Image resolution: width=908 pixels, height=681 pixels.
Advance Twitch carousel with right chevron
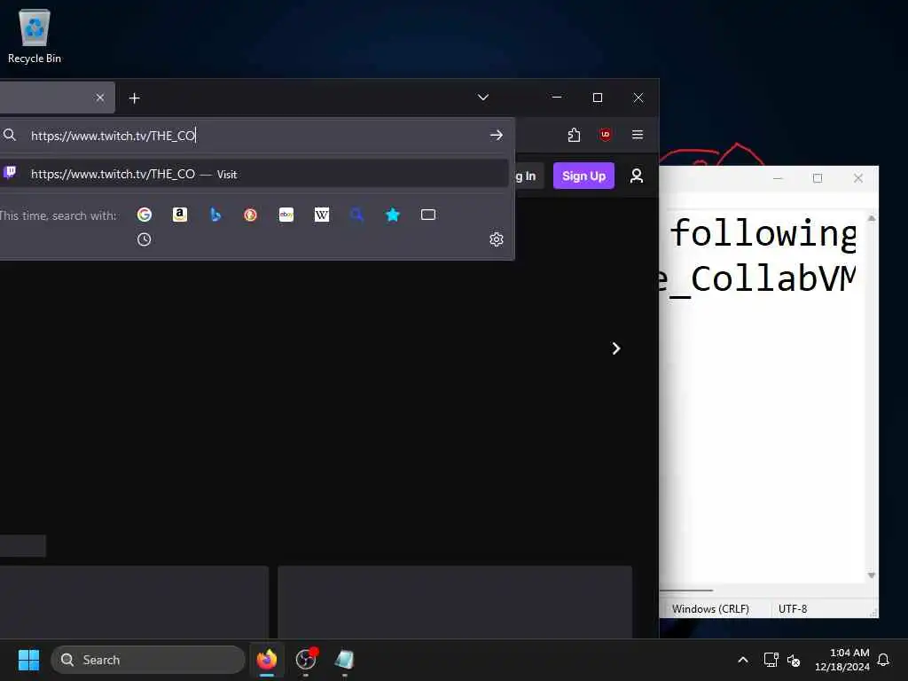click(x=616, y=348)
